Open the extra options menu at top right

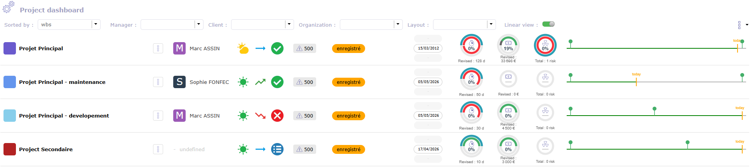coord(742,25)
